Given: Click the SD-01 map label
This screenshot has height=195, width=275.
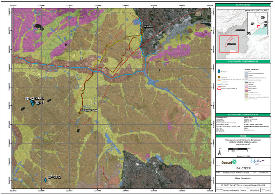Looking at the screenshot, I should tap(40, 103).
